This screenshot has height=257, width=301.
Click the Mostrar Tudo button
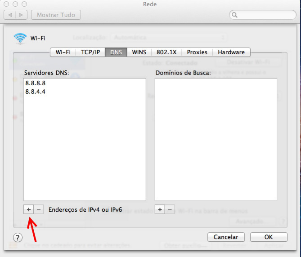point(56,15)
